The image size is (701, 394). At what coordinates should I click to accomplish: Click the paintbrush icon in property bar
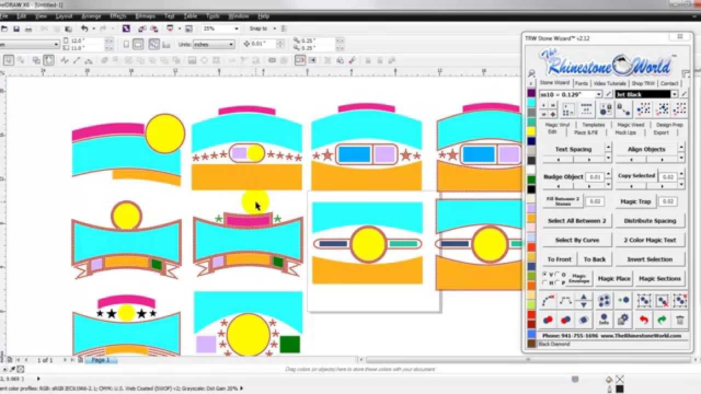pyautogui.click(x=352, y=61)
